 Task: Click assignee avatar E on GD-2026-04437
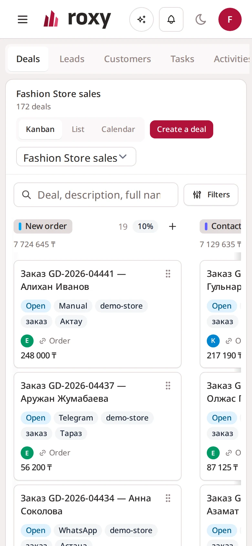coord(27,453)
